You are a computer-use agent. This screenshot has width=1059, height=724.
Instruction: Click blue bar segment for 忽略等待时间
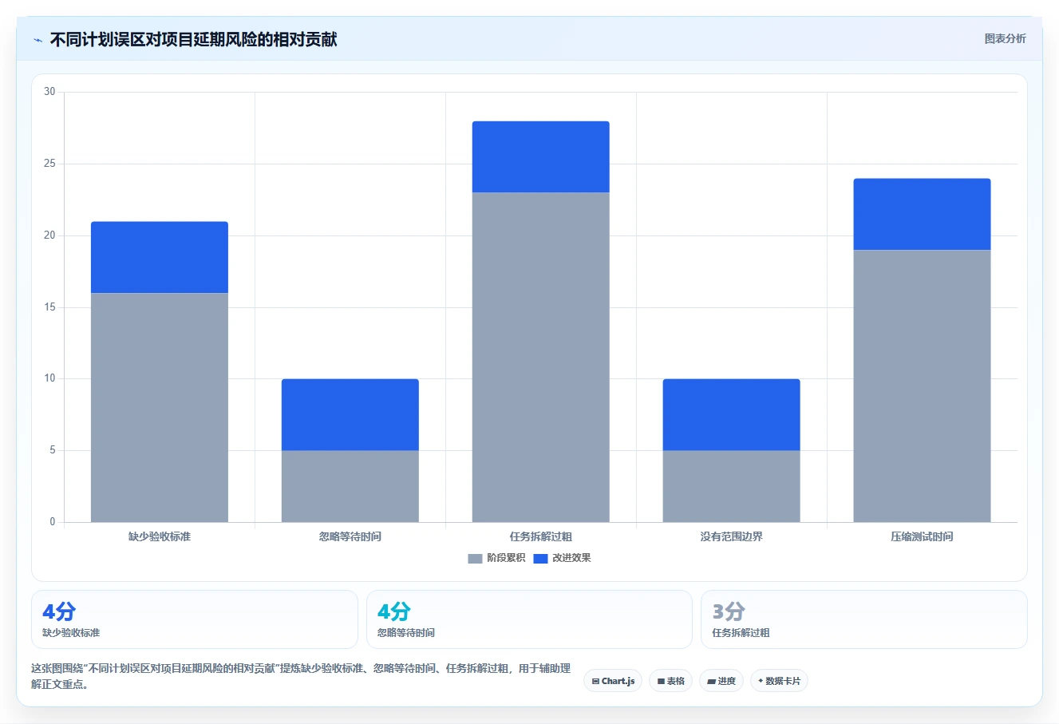coord(350,414)
